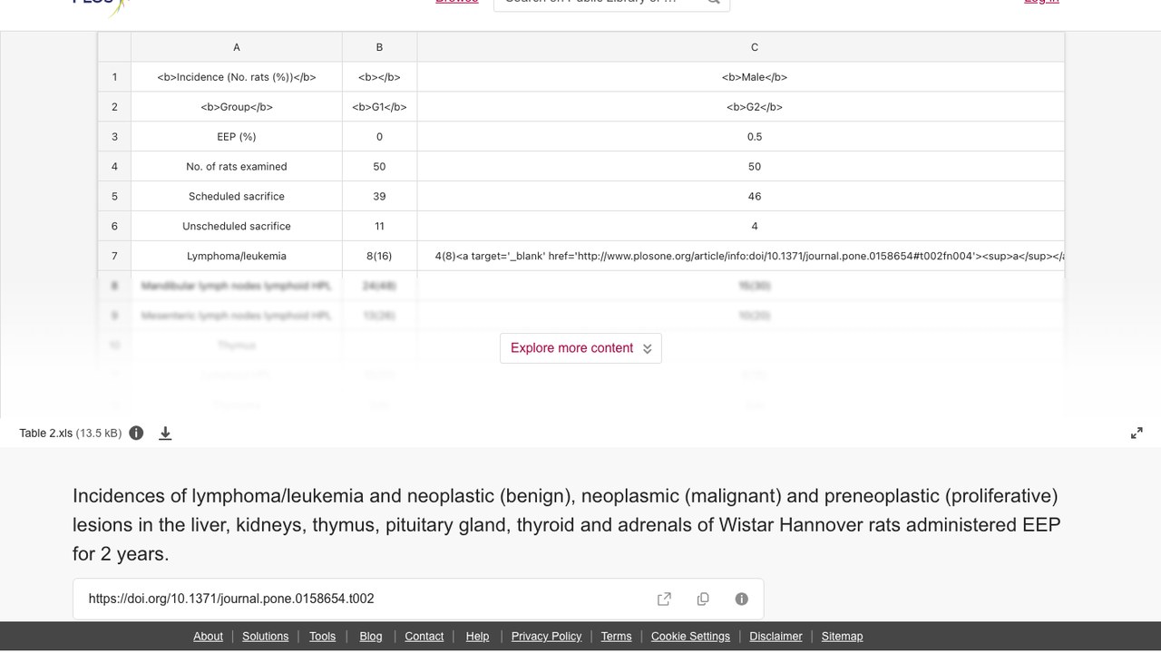Image resolution: width=1161 pixels, height=653 pixels.
Task: Open the About footer link
Action: pos(208,637)
